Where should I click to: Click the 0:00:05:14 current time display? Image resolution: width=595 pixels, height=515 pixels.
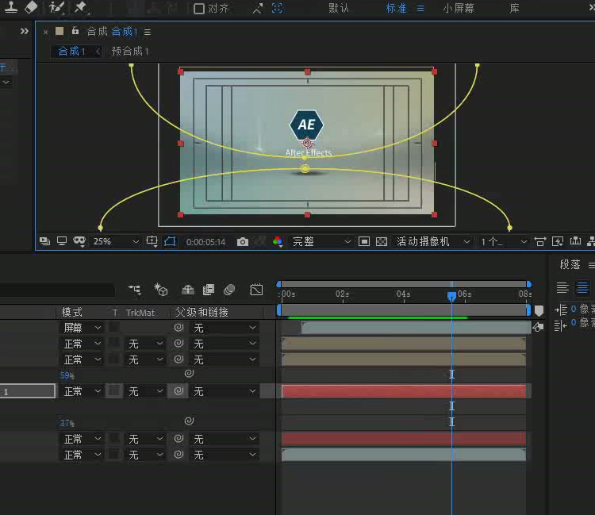(205, 242)
